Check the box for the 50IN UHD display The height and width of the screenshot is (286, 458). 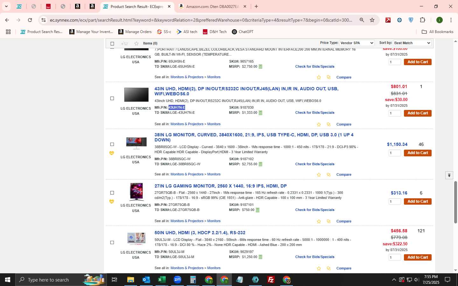112,242
